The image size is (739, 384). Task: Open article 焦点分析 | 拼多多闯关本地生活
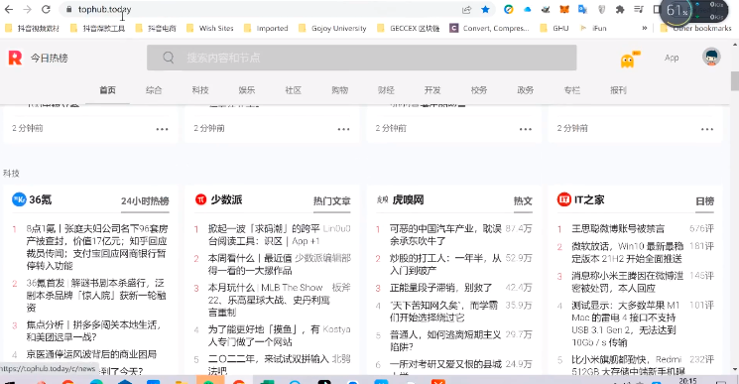point(93,330)
